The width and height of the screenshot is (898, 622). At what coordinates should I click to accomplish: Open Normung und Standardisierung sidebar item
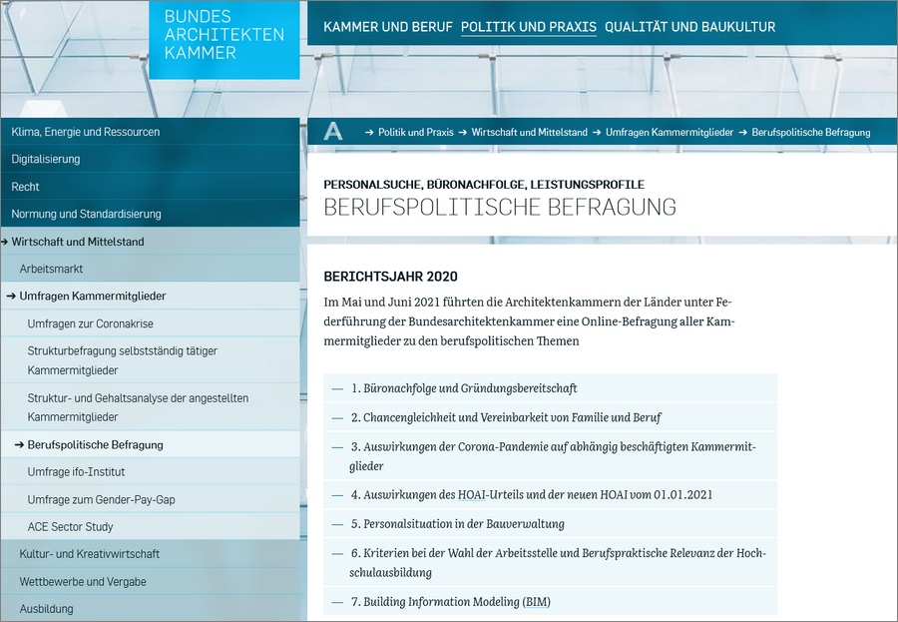(x=150, y=214)
